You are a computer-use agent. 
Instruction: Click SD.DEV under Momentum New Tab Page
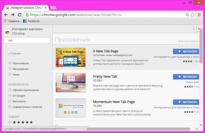coord(97,106)
